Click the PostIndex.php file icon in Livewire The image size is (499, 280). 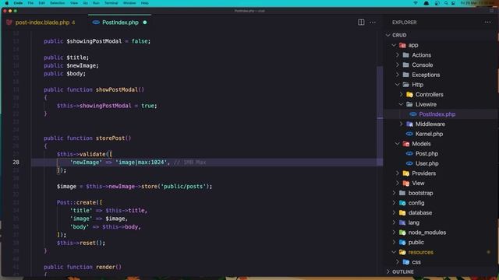coord(412,114)
